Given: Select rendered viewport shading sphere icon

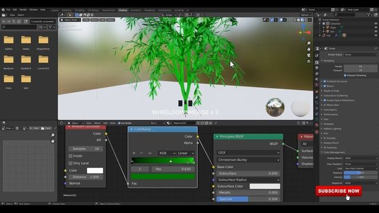Looking at the screenshot, I should [306, 20].
